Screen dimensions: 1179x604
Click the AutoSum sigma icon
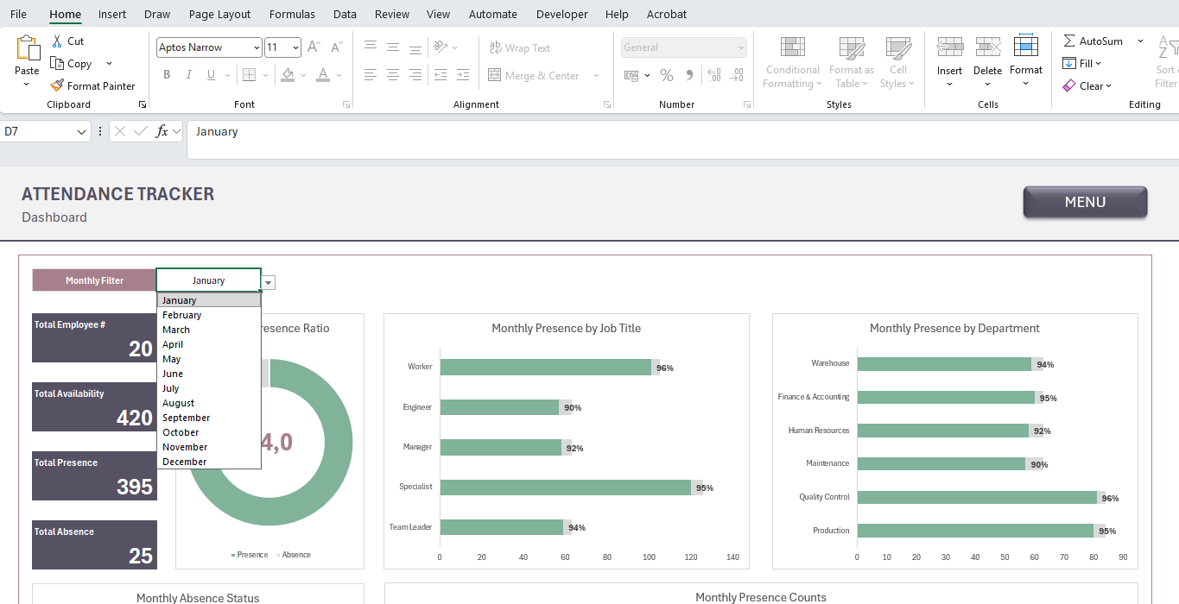(1069, 41)
